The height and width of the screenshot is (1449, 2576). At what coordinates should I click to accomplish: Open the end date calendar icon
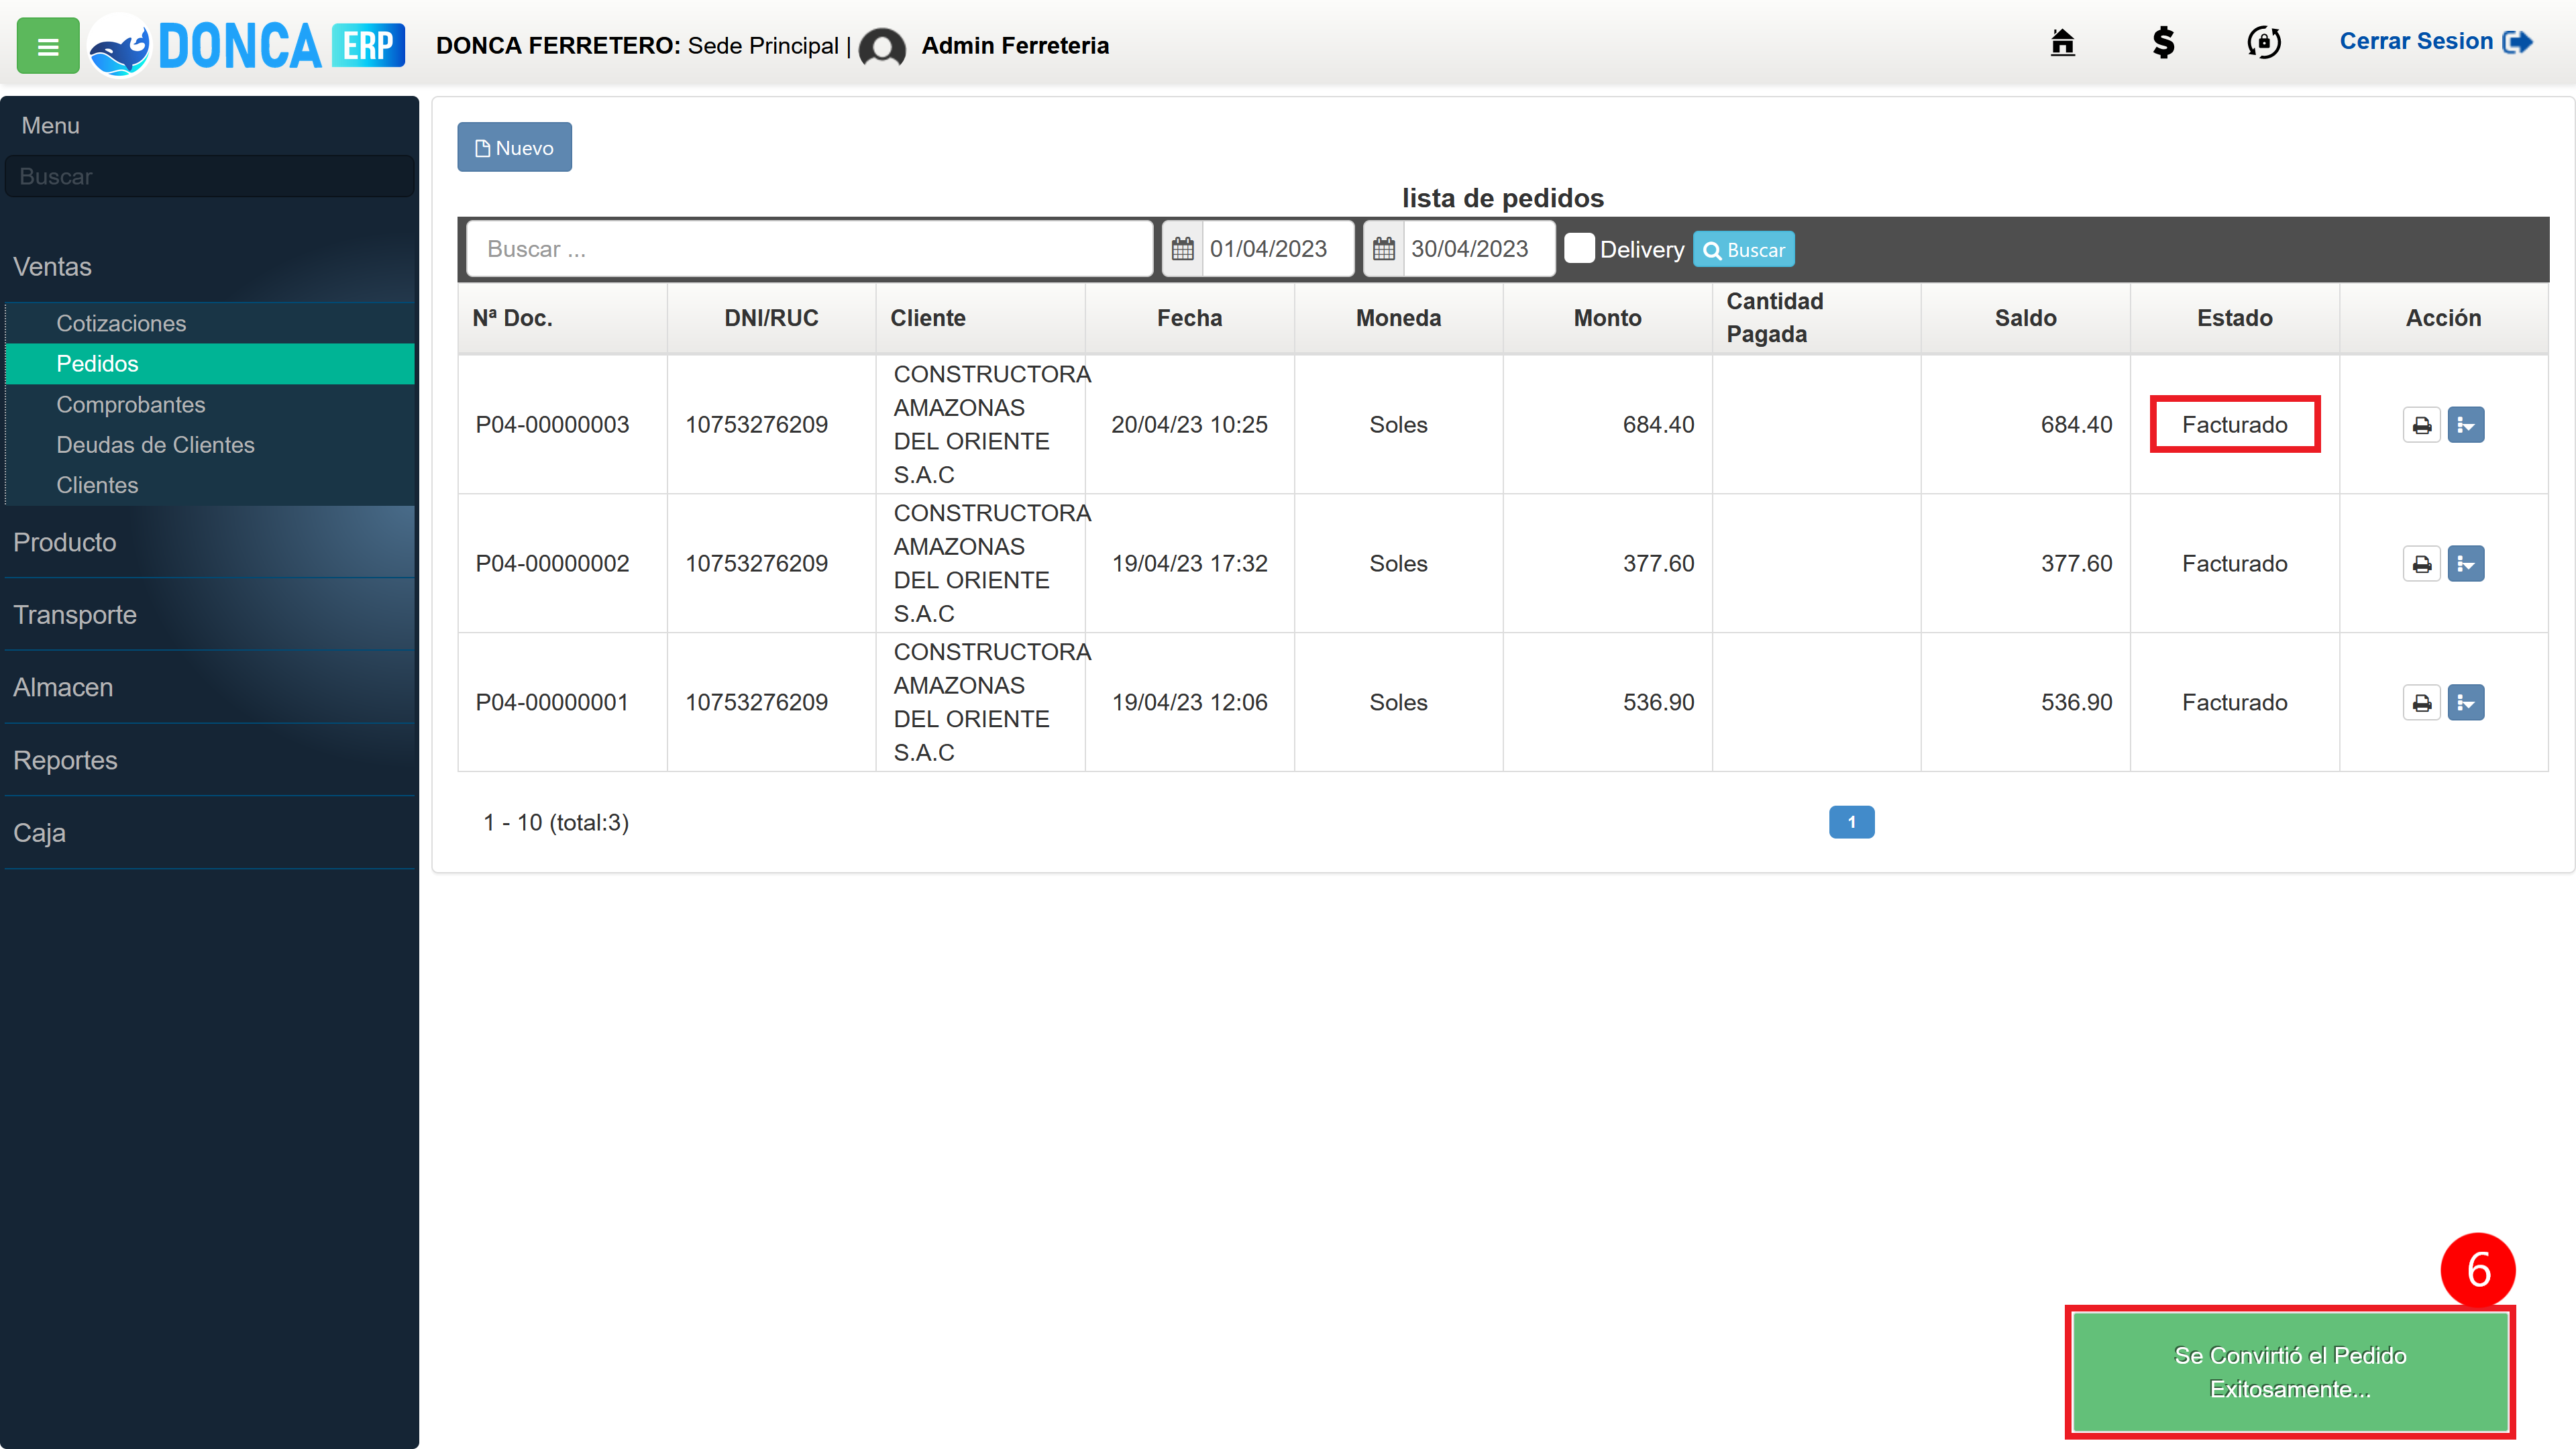tap(1384, 249)
